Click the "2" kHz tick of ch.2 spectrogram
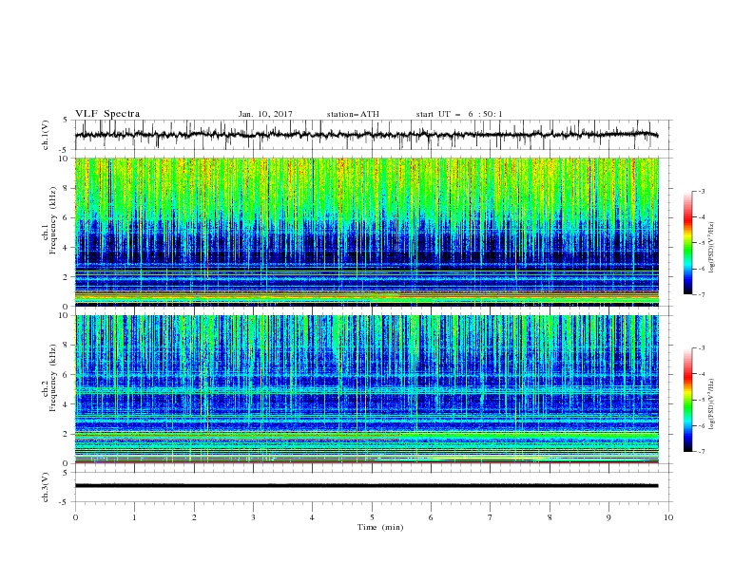The width and height of the screenshot is (753, 581). (x=68, y=434)
